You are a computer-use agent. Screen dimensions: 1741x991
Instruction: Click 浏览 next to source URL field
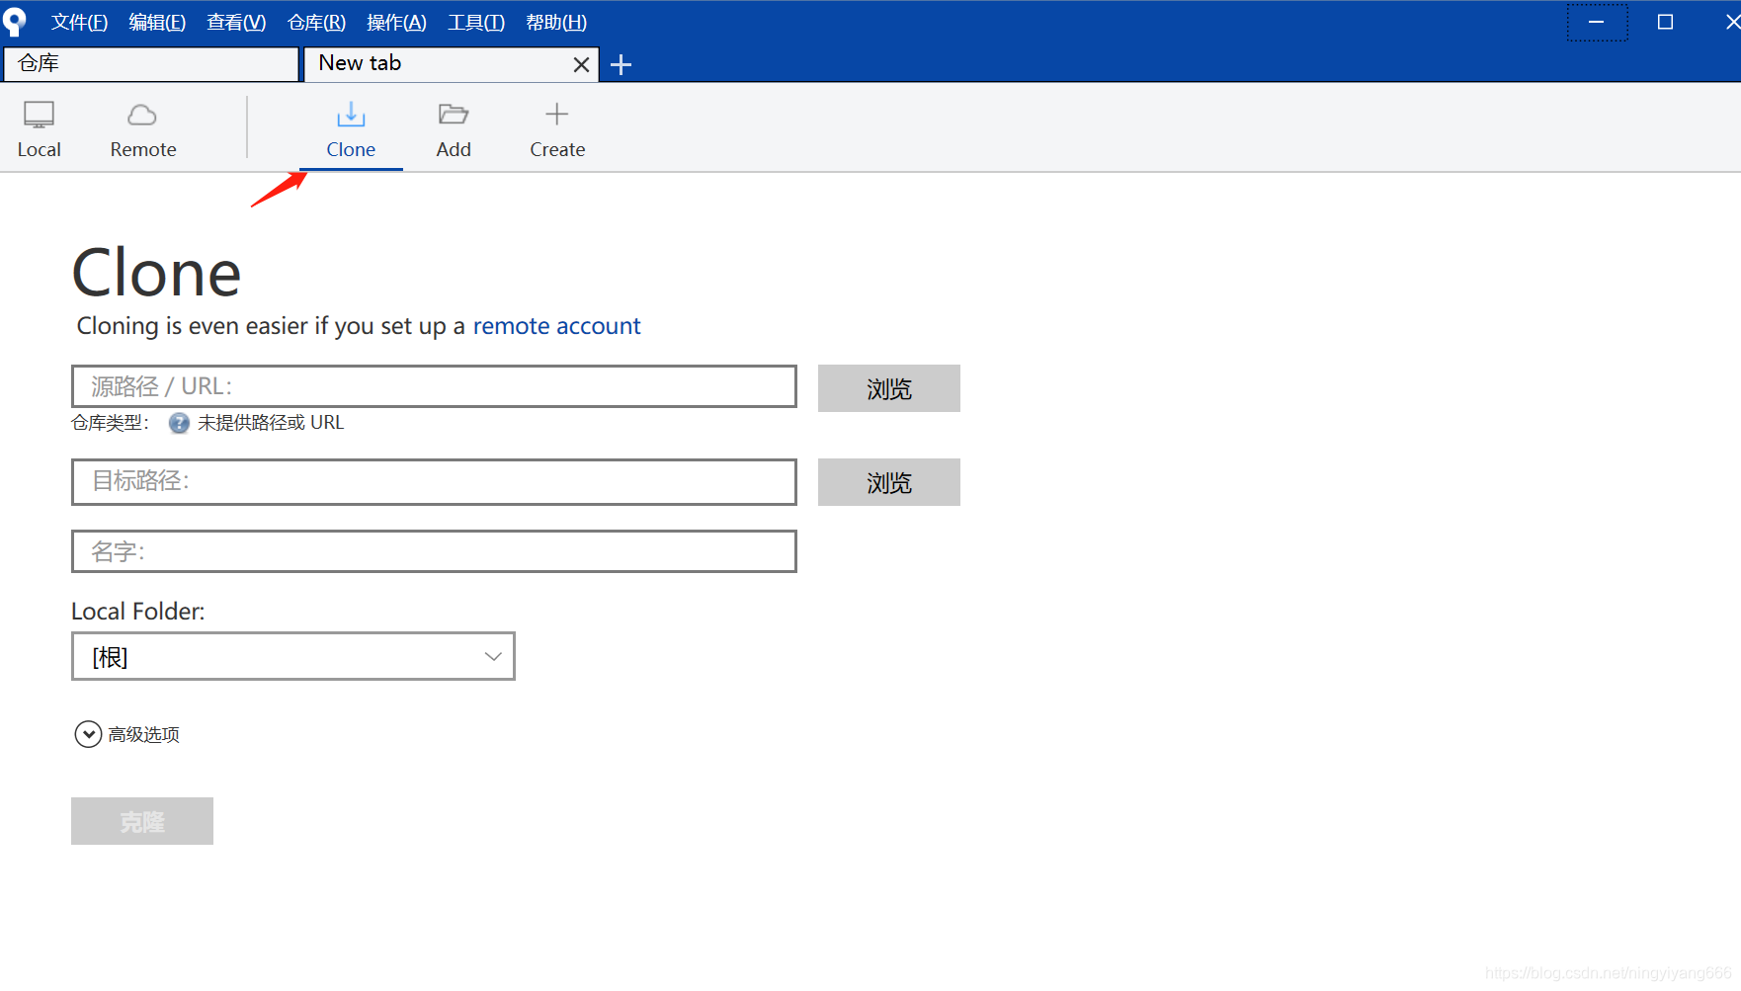pos(889,388)
